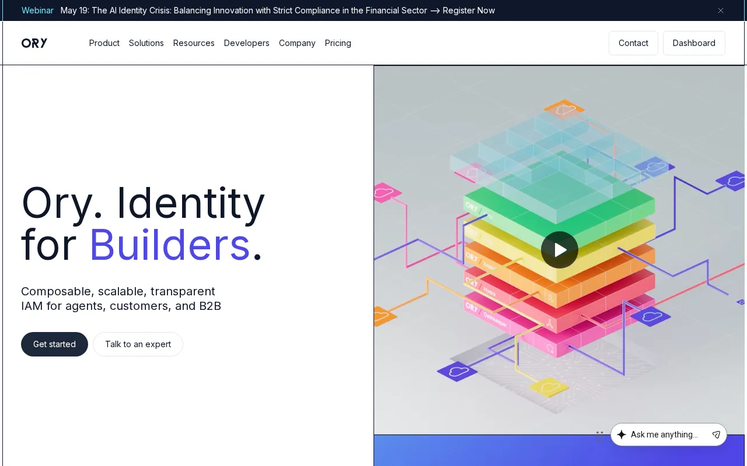Click the stacked layers illustration thumbnail

(559, 250)
